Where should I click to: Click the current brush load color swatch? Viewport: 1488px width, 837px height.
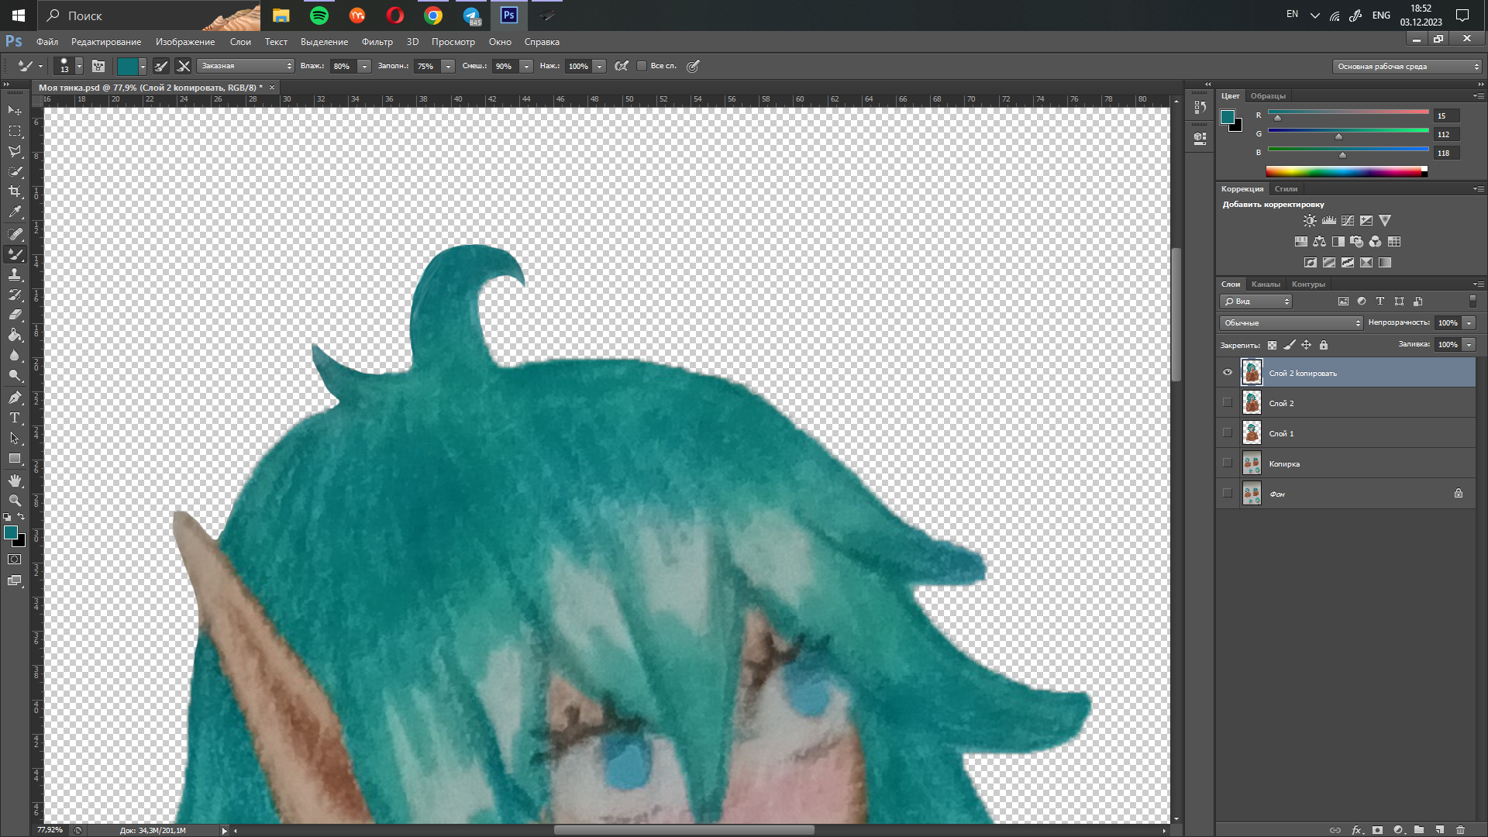(127, 66)
